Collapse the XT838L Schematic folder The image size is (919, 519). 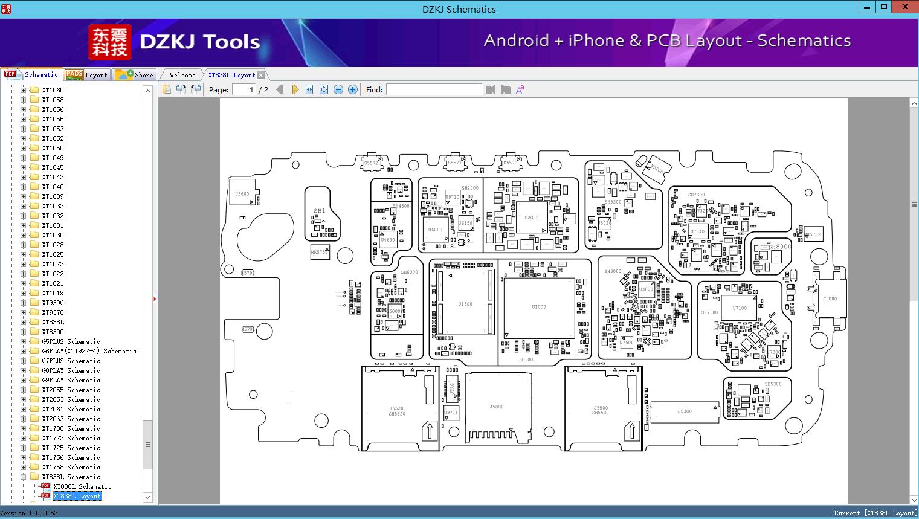pyautogui.click(x=24, y=477)
